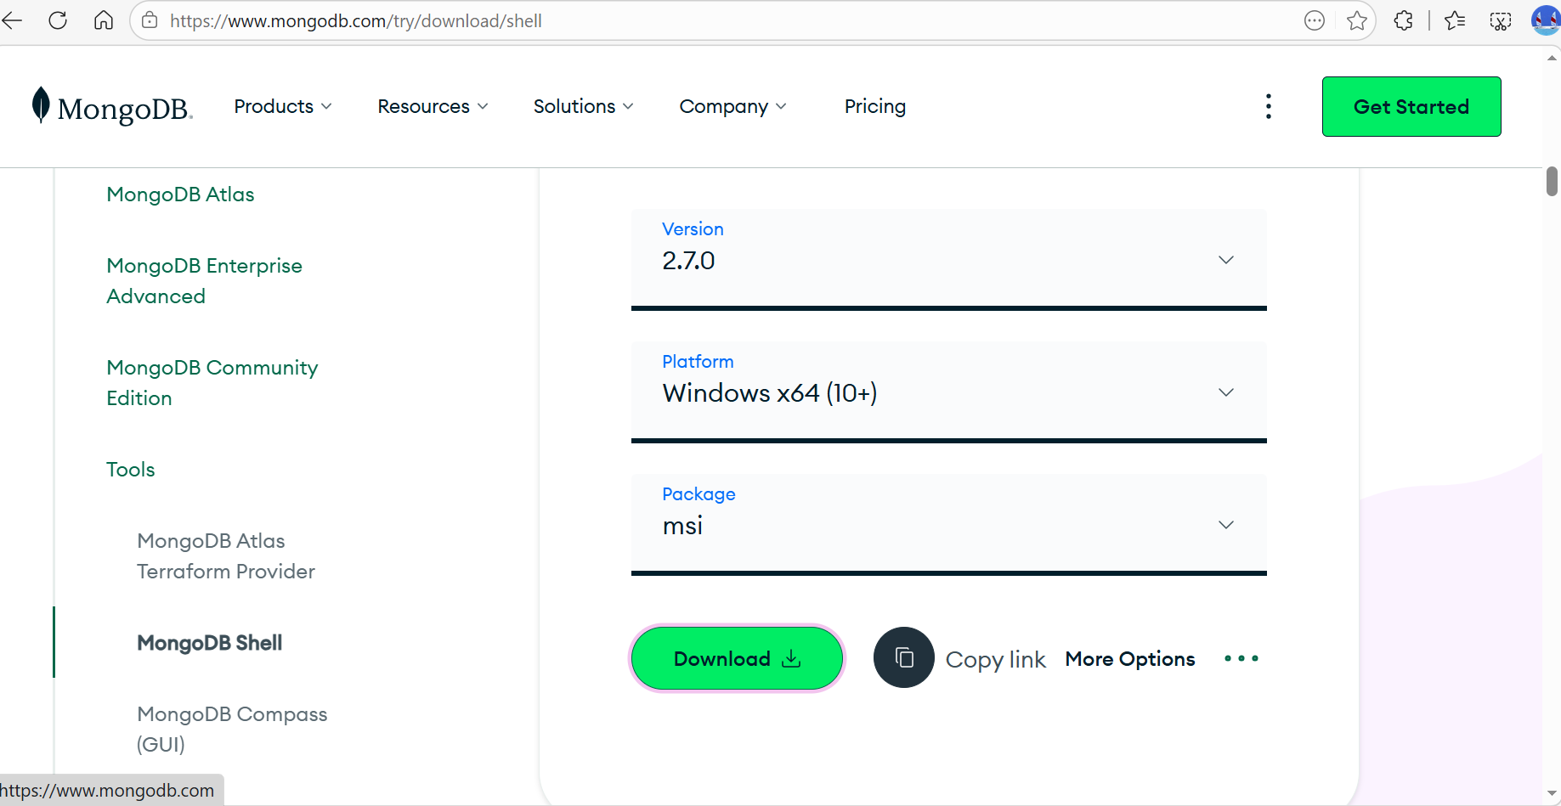
Task: Open browser extensions puzzle icon
Action: (x=1404, y=20)
